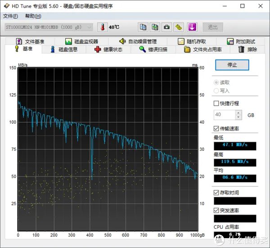Maximize the HD Tune window
This screenshot has height=248, width=270.
pos(242,6)
